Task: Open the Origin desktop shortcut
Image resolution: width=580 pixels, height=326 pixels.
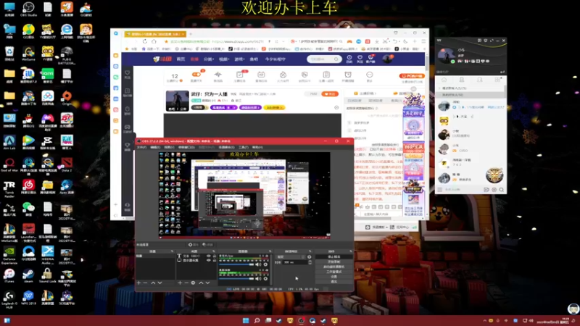Action: click(x=67, y=98)
